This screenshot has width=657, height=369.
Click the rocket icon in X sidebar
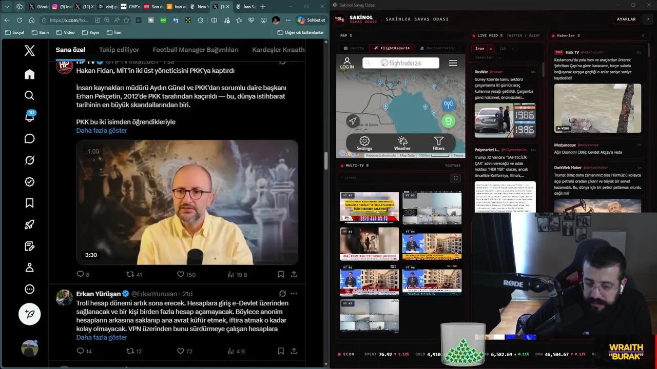pos(29,224)
